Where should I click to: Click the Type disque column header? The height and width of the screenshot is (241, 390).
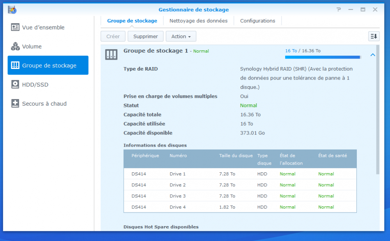264,159
